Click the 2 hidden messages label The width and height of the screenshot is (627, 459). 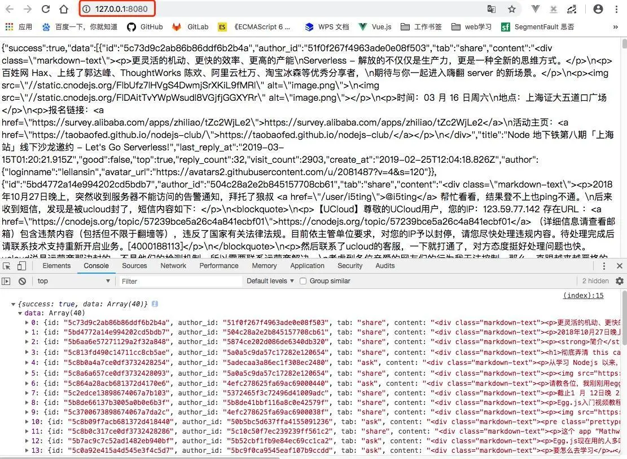point(595,281)
